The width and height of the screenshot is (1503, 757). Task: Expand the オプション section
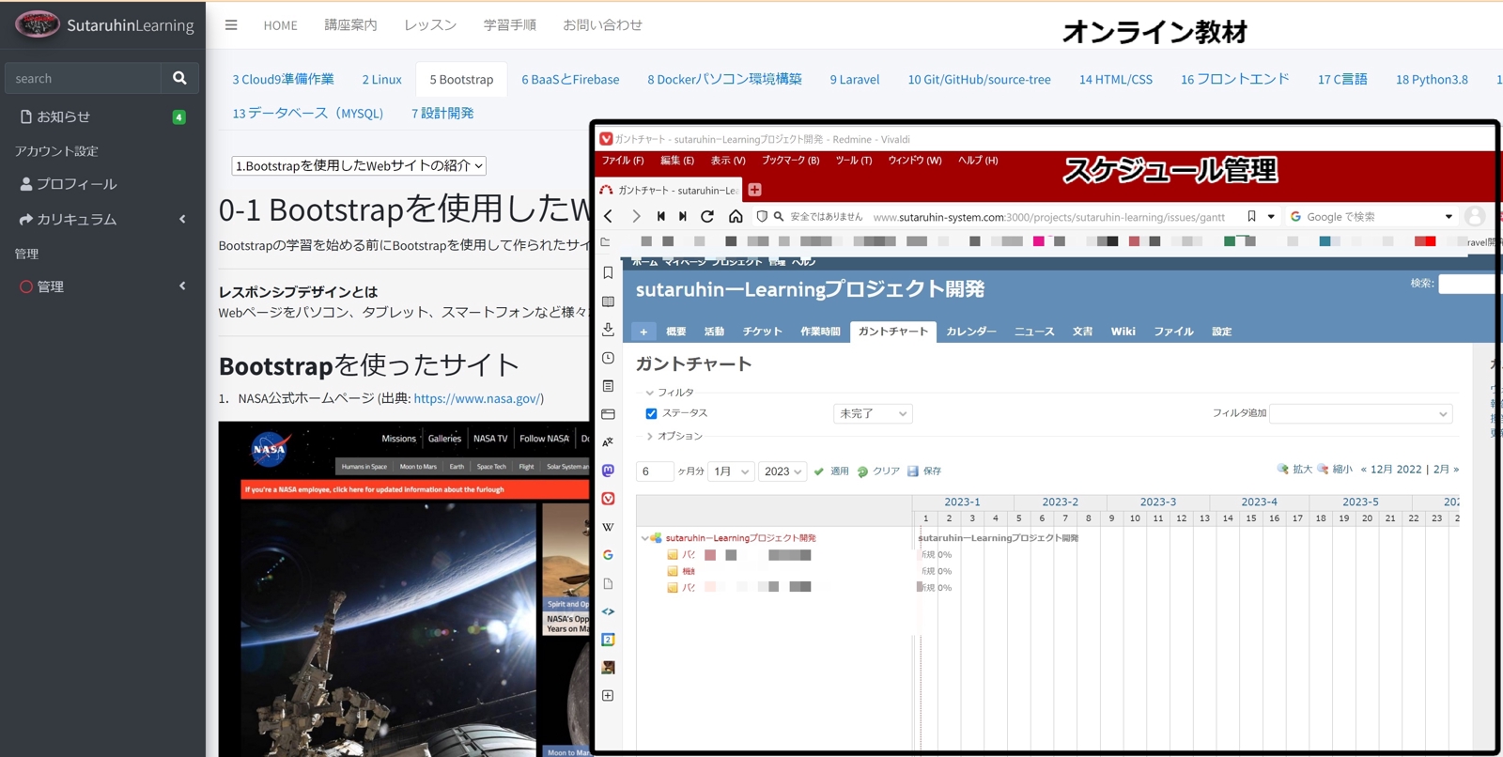pos(674,436)
